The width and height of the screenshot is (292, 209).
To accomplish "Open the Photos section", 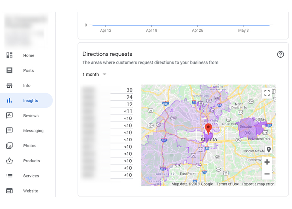I will point(30,146).
